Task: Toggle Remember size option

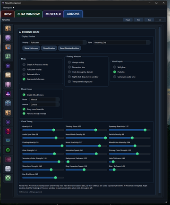Action: (x=69, y=67)
